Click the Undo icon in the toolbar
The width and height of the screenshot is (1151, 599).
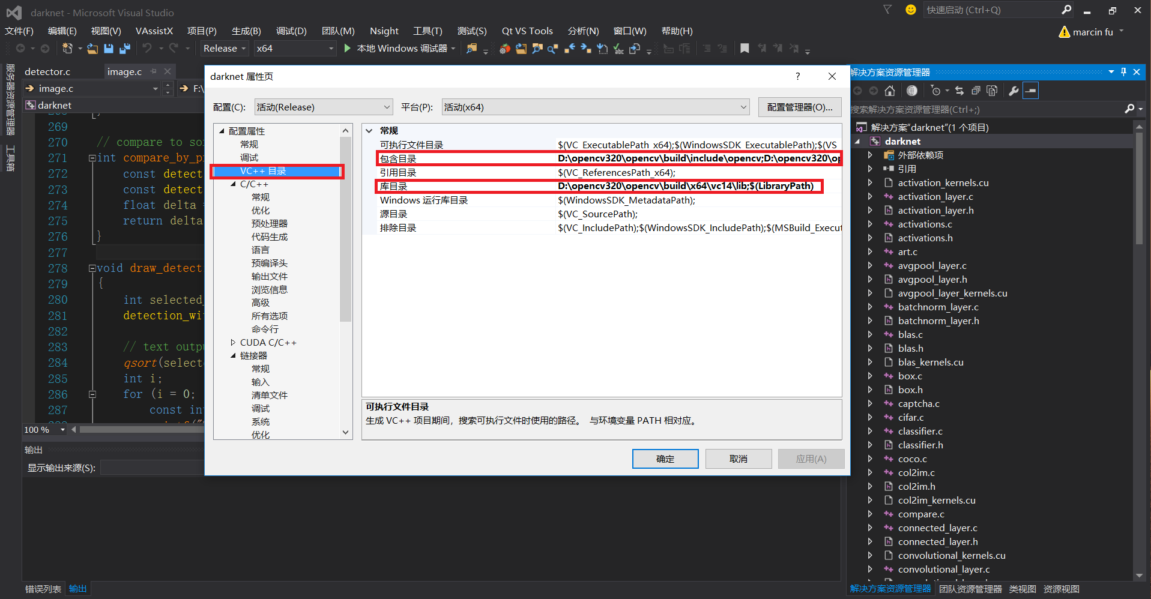148,48
